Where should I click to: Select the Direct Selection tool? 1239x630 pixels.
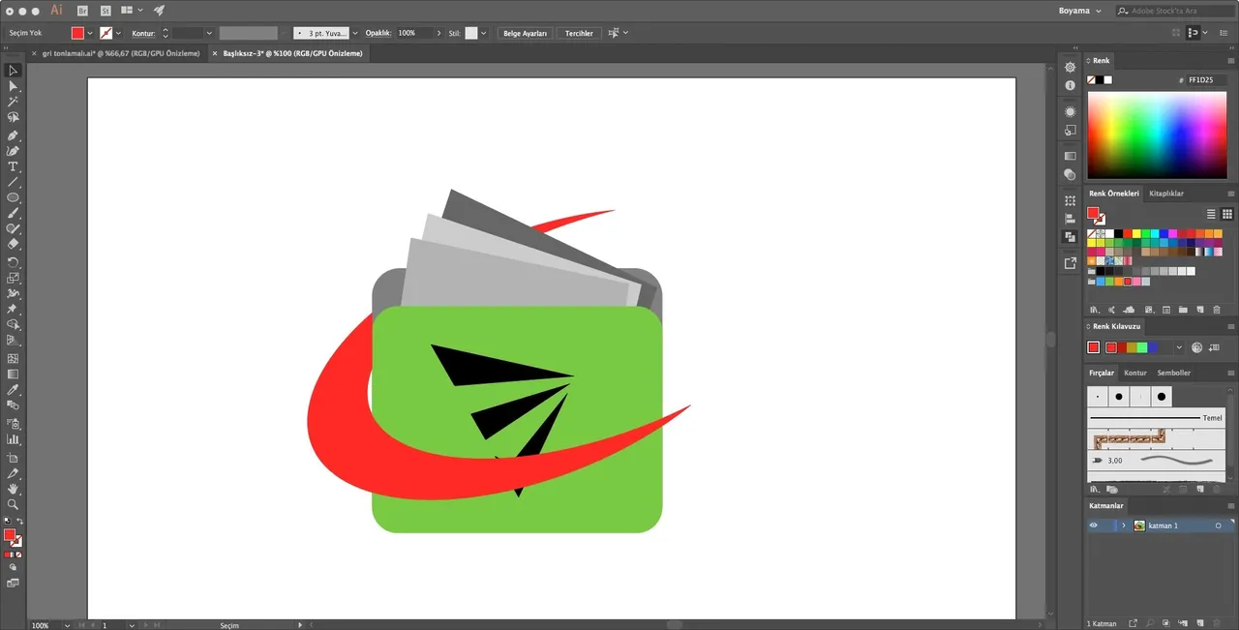coord(13,86)
